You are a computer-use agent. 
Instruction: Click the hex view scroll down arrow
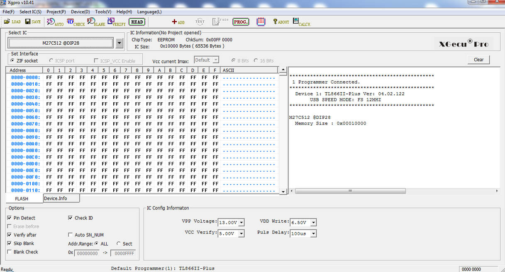283,192
